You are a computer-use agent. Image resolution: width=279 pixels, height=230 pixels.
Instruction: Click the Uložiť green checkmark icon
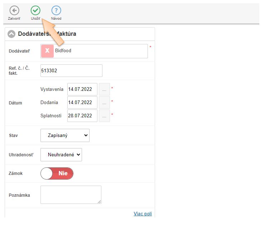click(35, 11)
